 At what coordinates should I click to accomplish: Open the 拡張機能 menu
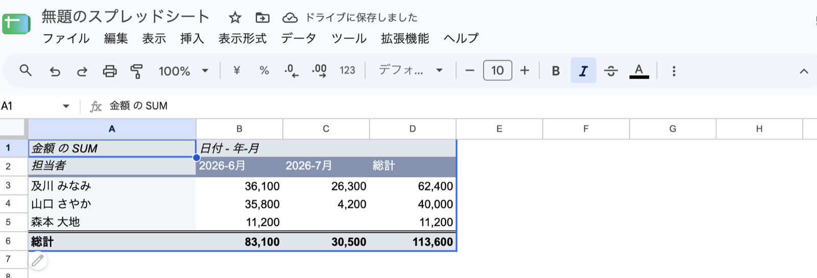tap(405, 38)
